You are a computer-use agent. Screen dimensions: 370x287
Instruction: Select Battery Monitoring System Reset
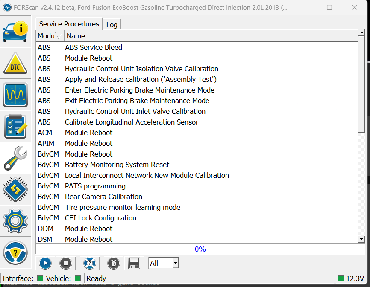pyautogui.click(x=197, y=165)
